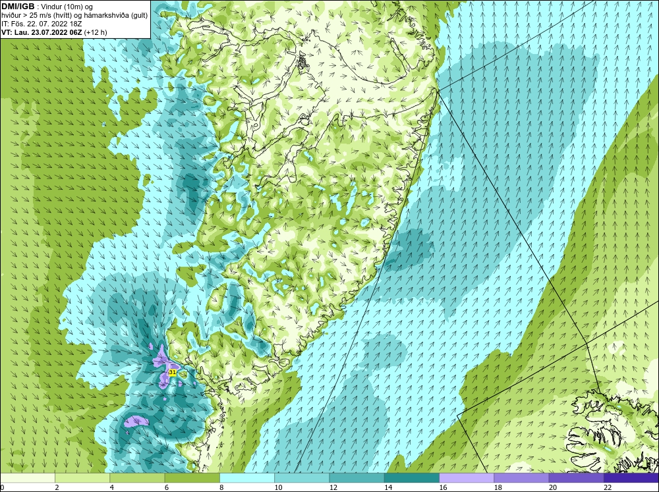659x492 pixels.
Task: Click the 'VT: Lau. 23.07.2022 06Z' valid time
Action: pyautogui.click(x=42, y=32)
